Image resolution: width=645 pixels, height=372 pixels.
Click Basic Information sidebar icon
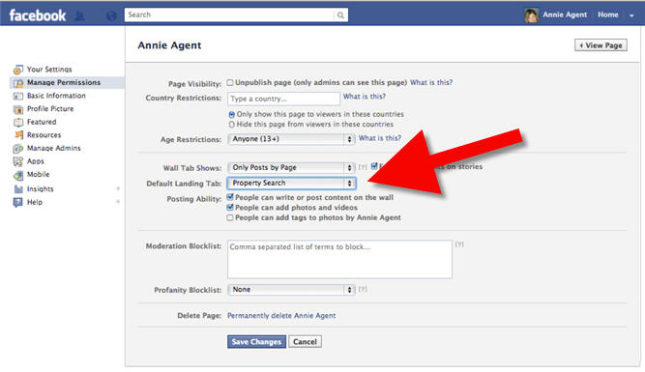pyautogui.click(x=18, y=96)
